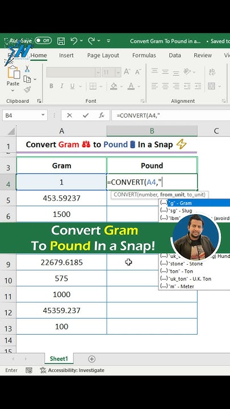Open the Data ribbon tab
The width and height of the screenshot is (230, 409).
[175, 55]
